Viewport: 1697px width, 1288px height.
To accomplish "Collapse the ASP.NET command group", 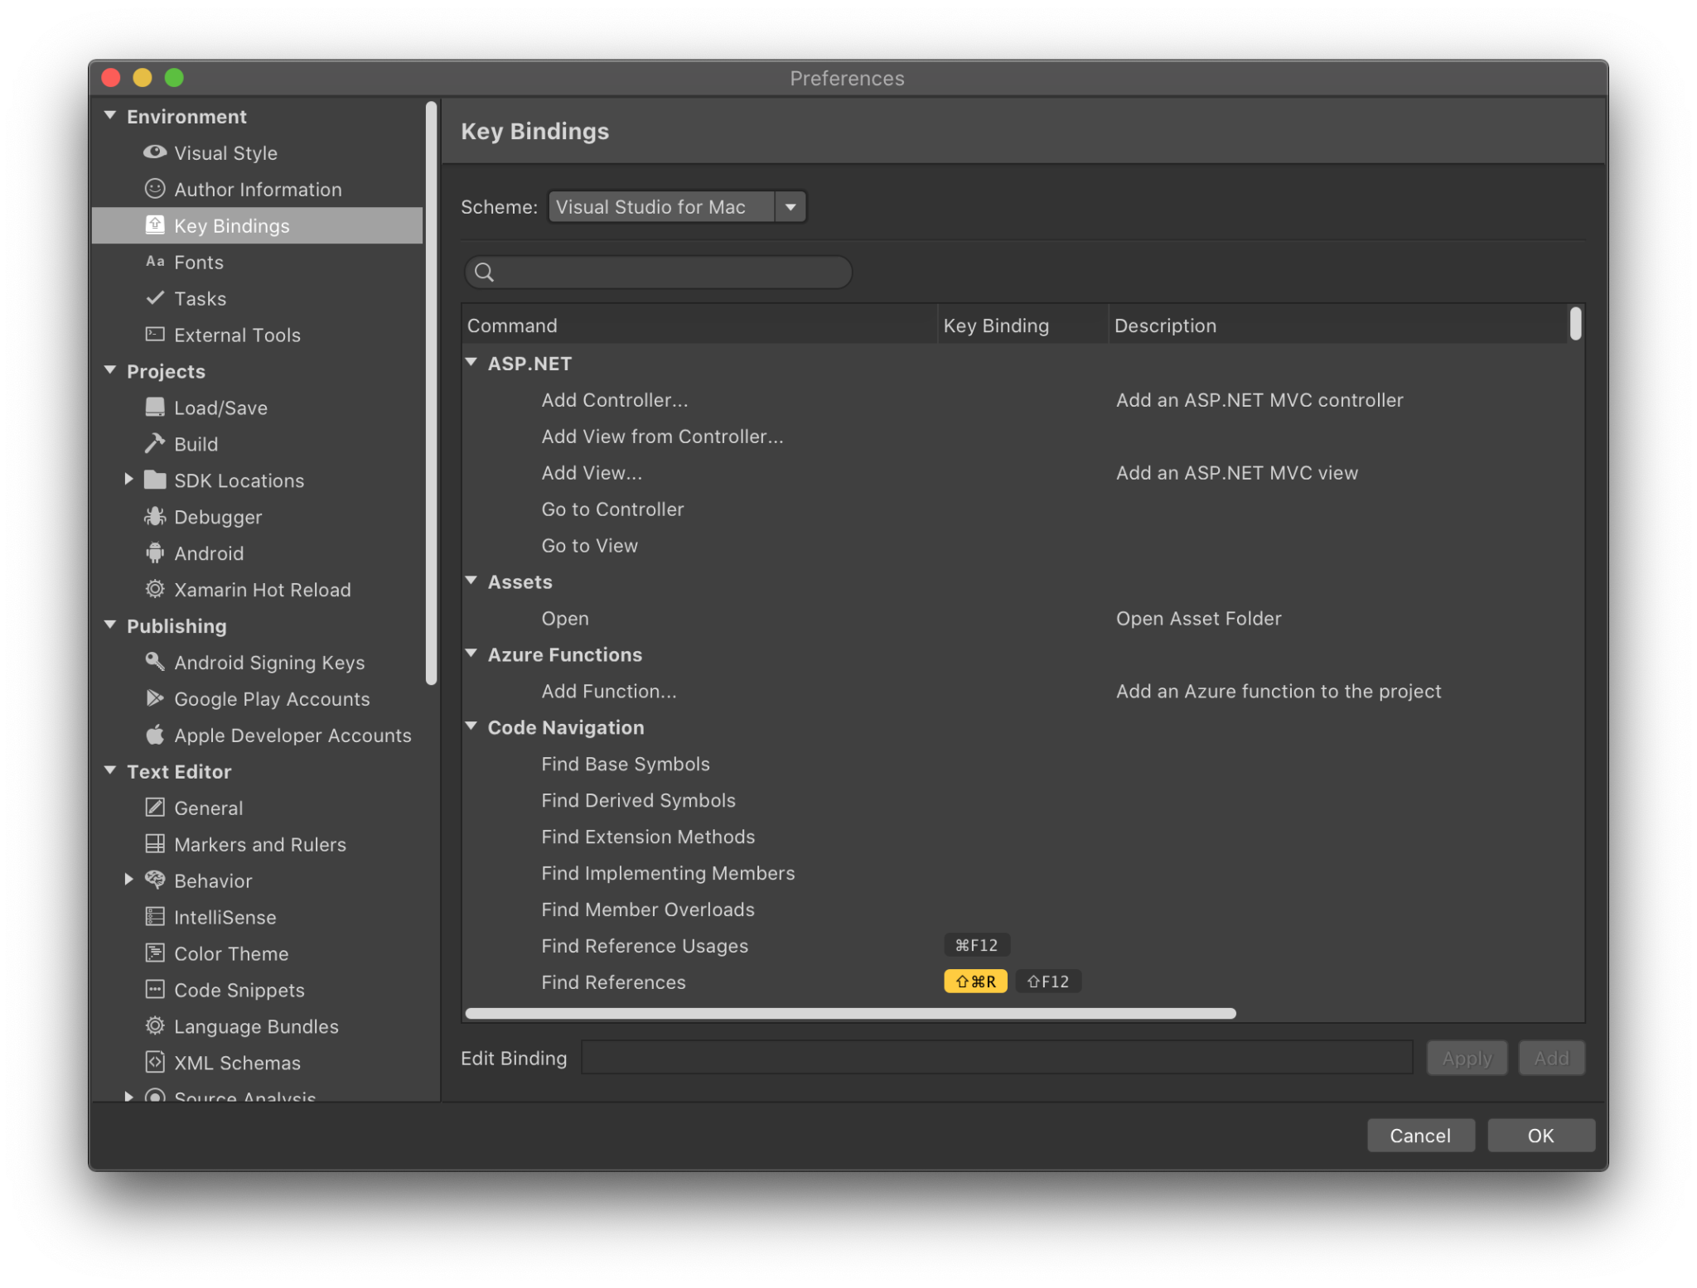I will click(x=471, y=363).
